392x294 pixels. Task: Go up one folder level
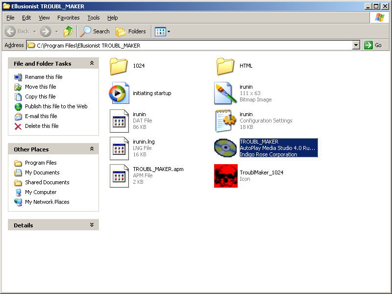coord(68,31)
